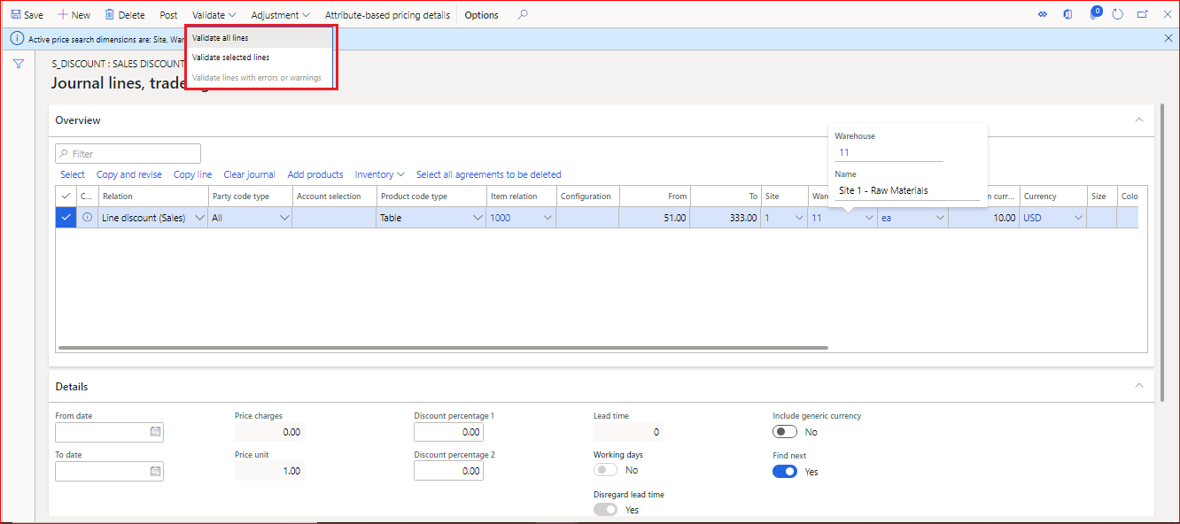This screenshot has height=524, width=1180.
Task: Click the grid horizontal scrollbar
Action: click(443, 348)
